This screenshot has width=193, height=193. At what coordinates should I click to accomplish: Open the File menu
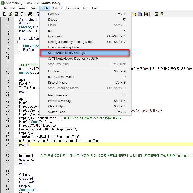tap(4, 8)
